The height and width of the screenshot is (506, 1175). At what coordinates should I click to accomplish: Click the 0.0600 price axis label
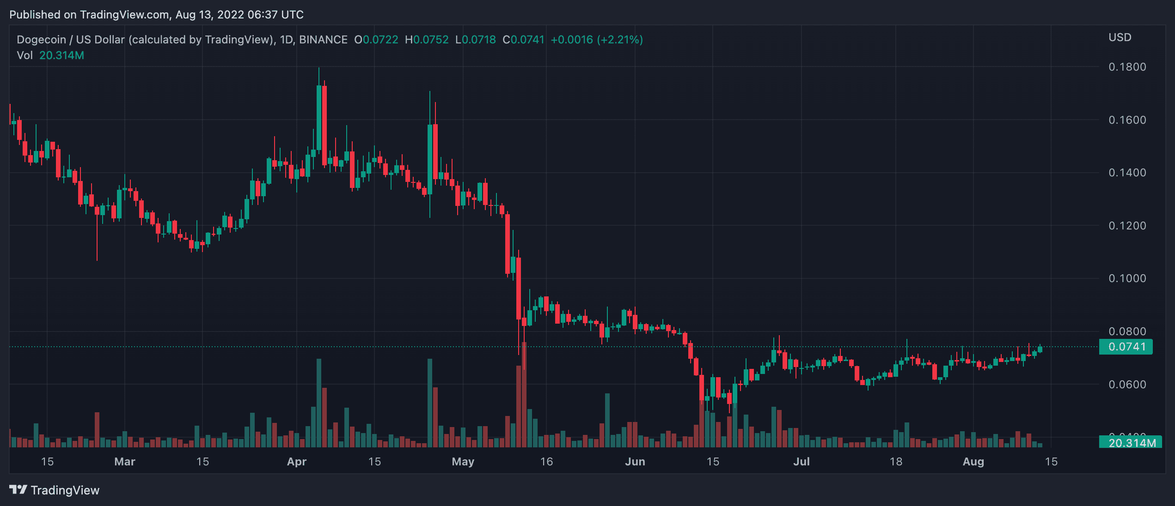[x=1127, y=385]
